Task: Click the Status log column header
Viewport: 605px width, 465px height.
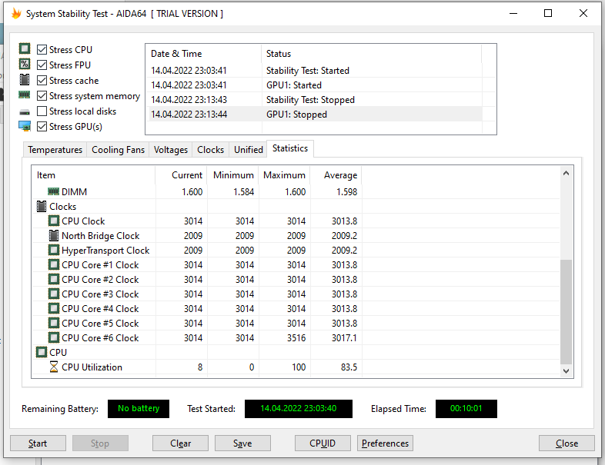Action: coord(372,54)
